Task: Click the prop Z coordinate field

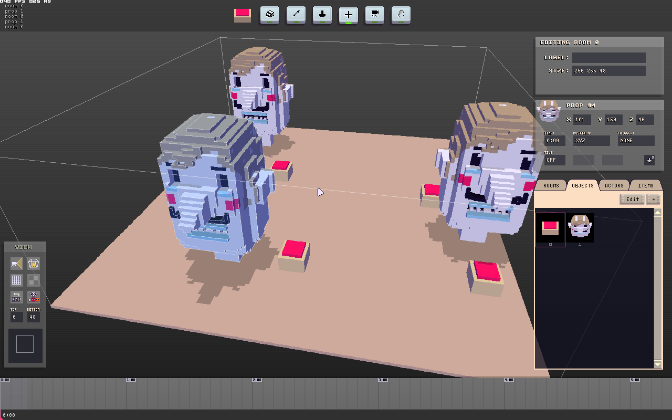Action: (645, 120)
